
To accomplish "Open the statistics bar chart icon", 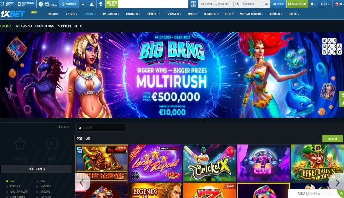I will point(92,4).
